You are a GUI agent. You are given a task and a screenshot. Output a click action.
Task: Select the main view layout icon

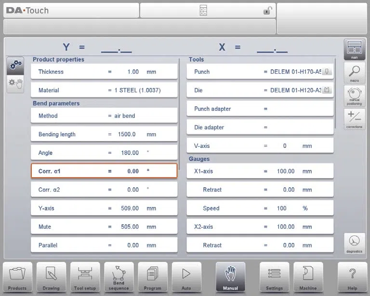pyautogui.click(x=355, y=50)
